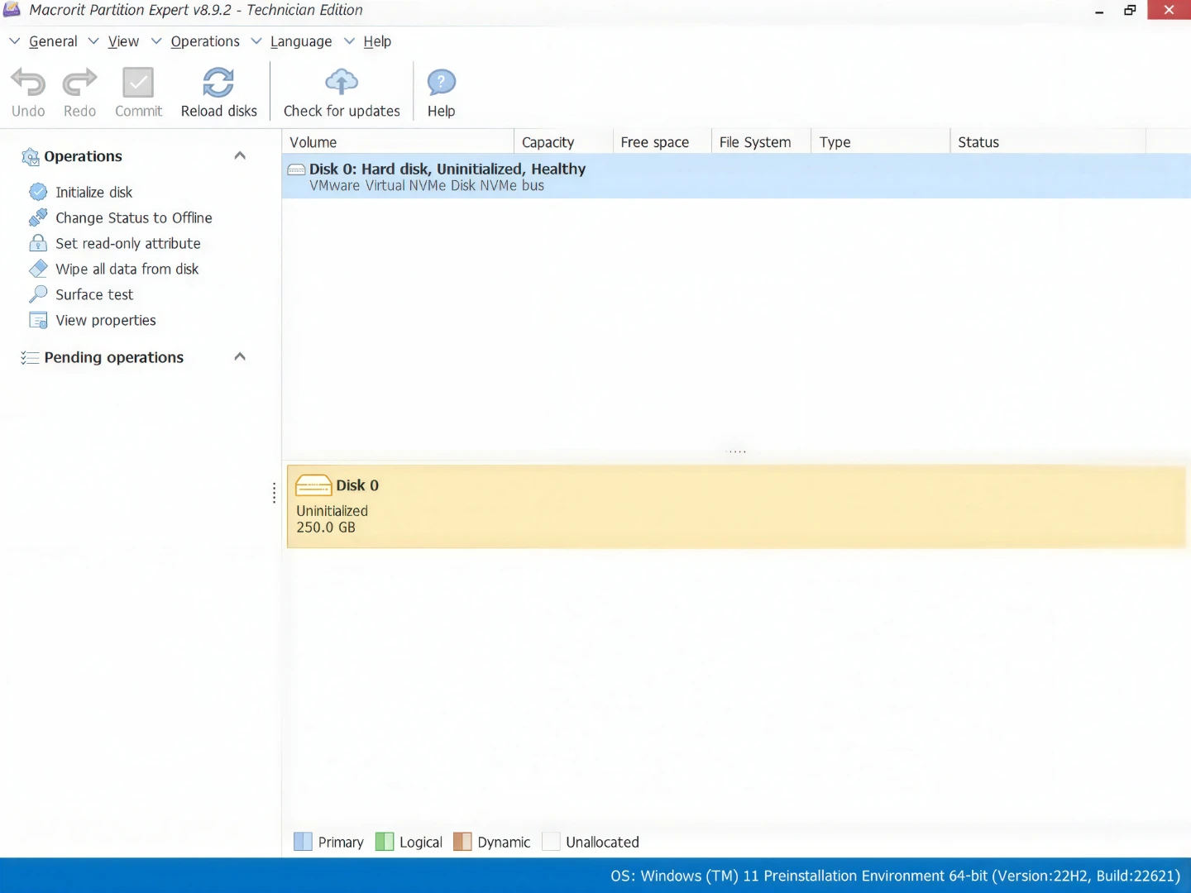Click the vertical sidebar splitter handle

pos(274,494)
